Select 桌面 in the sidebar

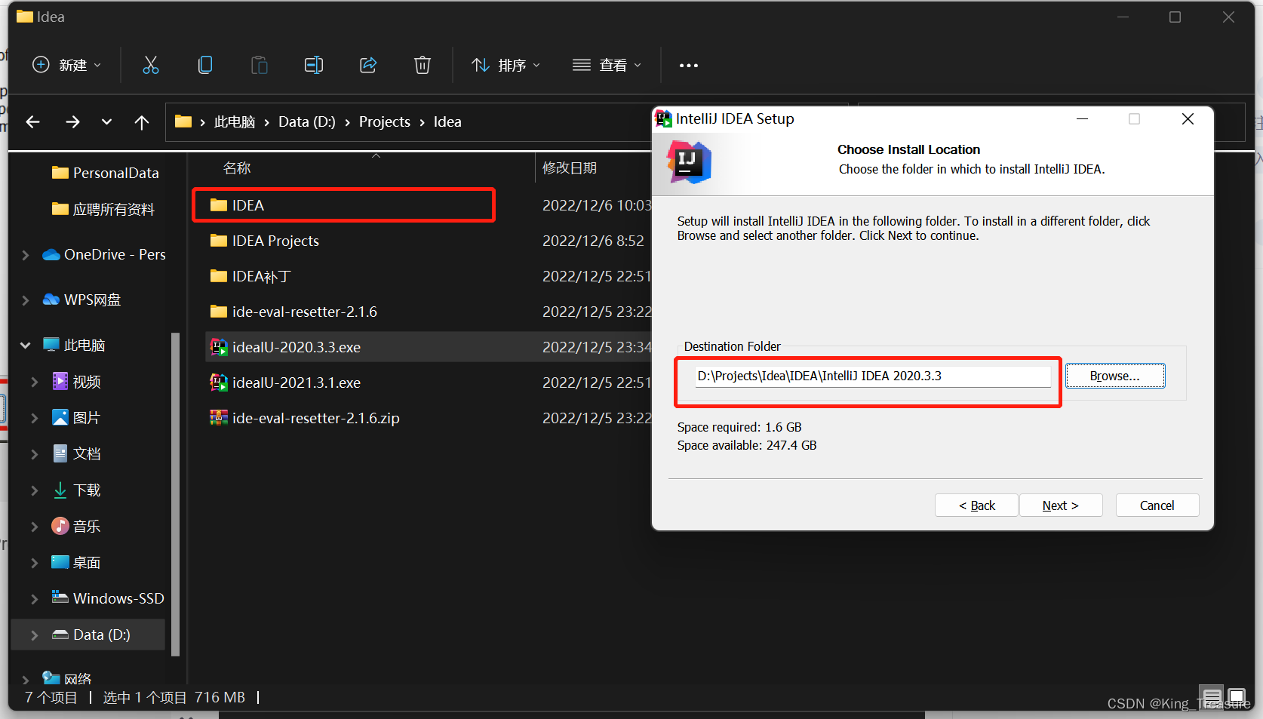[76, 562]
